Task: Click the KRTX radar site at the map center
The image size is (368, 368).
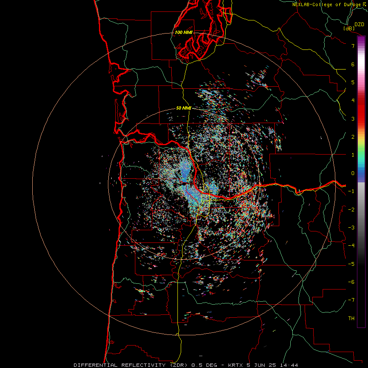Action: 184,184
